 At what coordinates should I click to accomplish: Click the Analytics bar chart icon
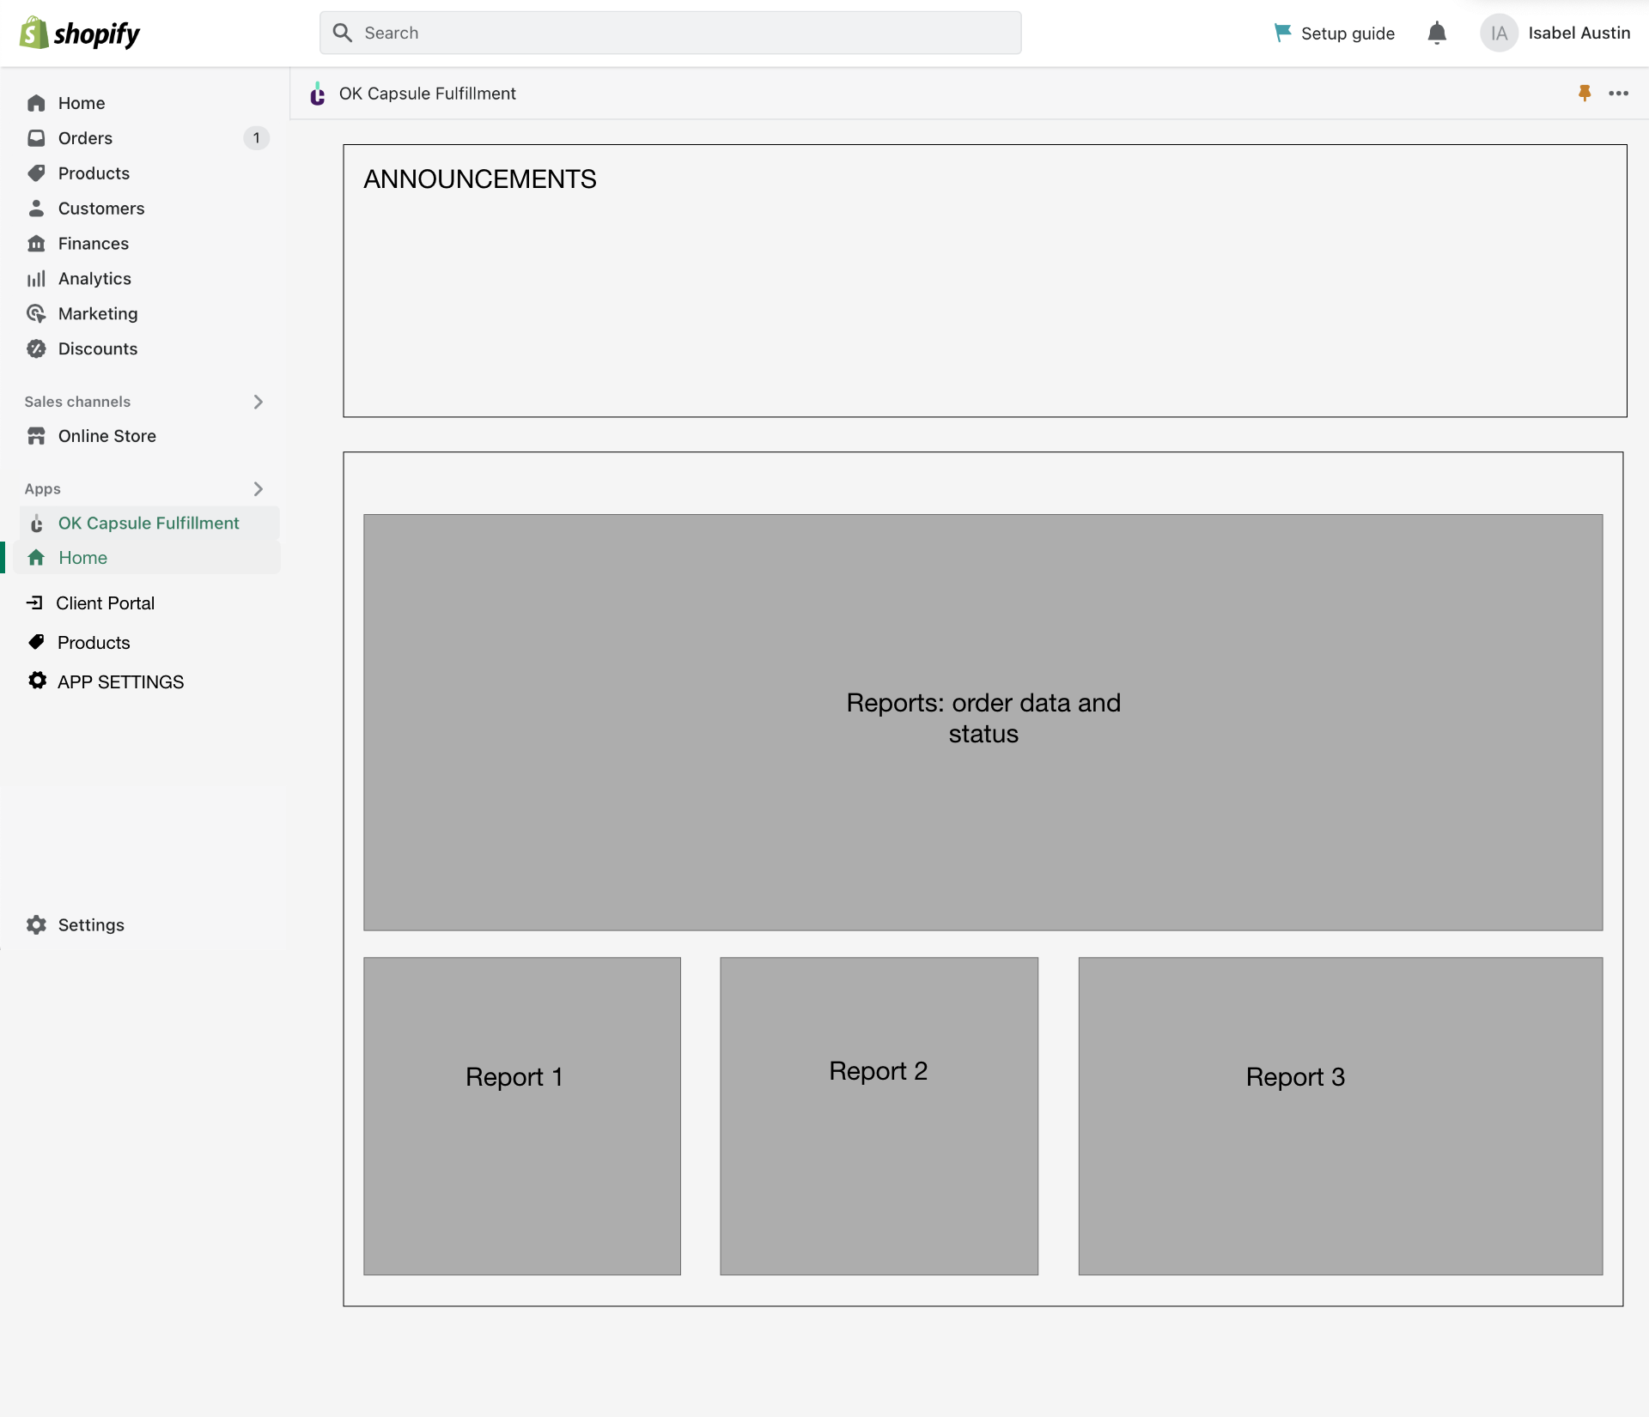point(36,279)
